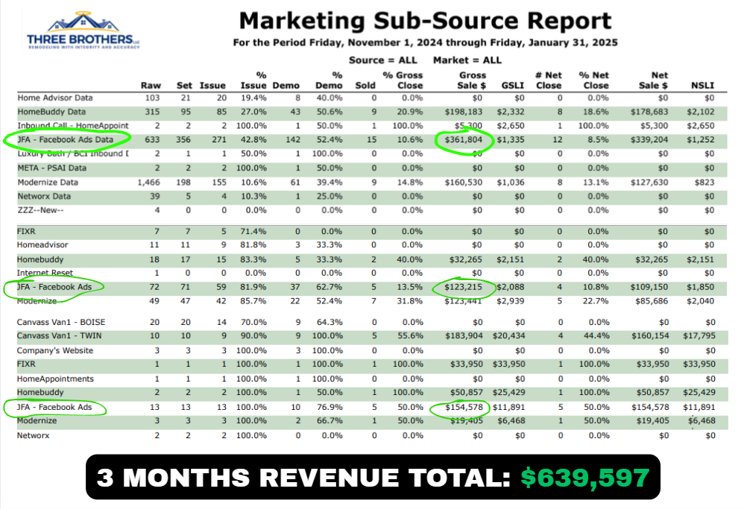Click the 'Source = ALL' filter text
Screen dimensions: 744x509
coord(383,60)
